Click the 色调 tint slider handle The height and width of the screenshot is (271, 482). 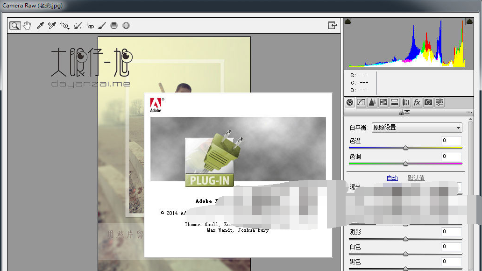405,164
